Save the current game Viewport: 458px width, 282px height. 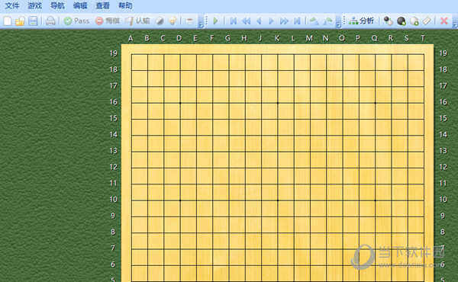click(x=33, y=21)
